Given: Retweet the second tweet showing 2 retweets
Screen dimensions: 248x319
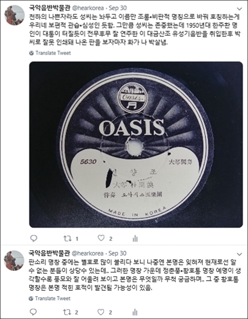Looking at the screenshot, I should (x=67, y=312).
